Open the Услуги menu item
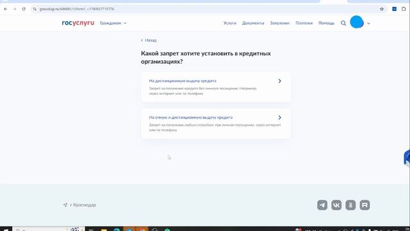410x231 pixels. click(230, 23)
